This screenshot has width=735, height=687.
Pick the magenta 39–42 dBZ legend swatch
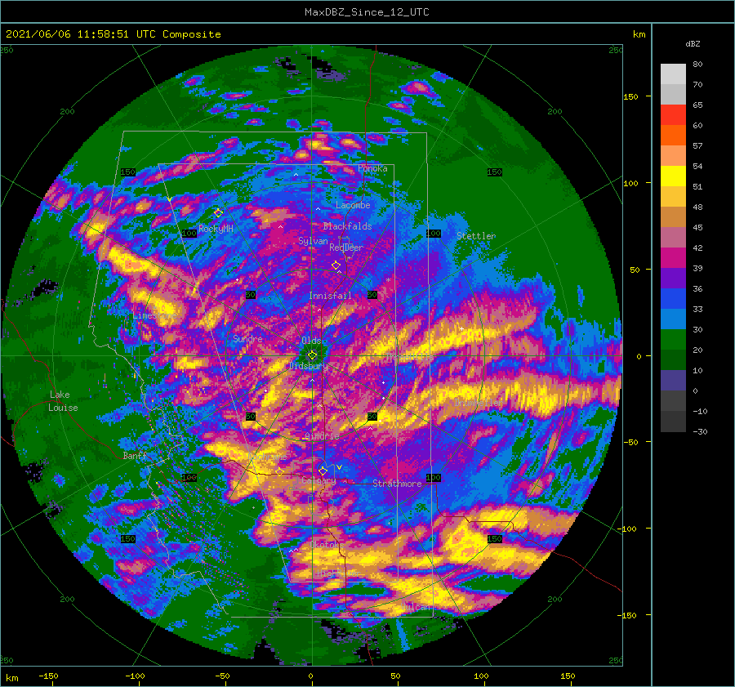click(673, 258)
